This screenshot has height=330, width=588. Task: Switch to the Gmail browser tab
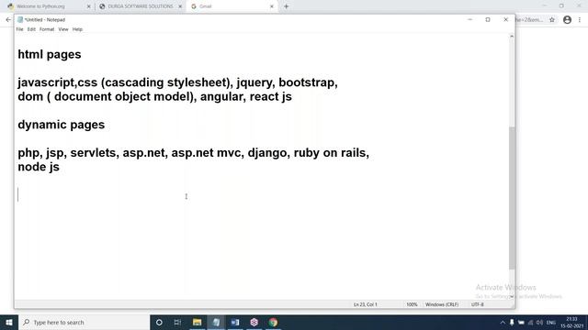(231, 6)
